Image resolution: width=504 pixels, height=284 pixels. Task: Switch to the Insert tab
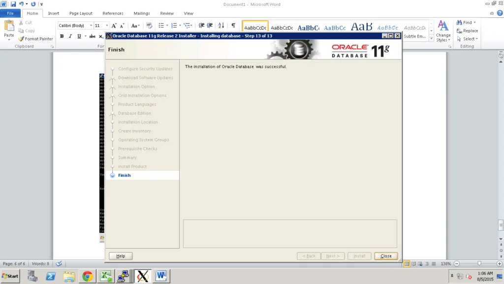[x=53, y=13]
